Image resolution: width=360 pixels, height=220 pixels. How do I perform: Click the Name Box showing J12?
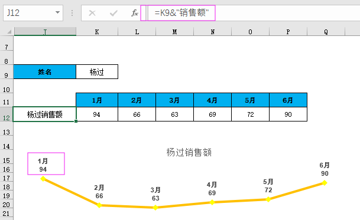pos(33,13)
